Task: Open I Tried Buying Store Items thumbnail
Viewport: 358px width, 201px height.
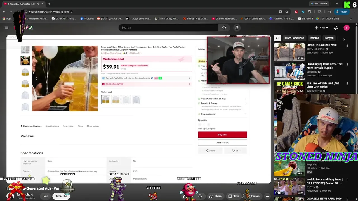Action: (289, 71)
